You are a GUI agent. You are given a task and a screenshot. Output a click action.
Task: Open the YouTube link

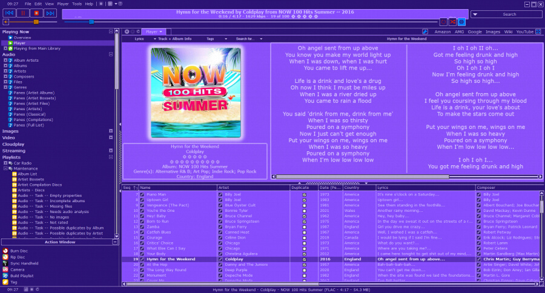[x=524, y=31]
